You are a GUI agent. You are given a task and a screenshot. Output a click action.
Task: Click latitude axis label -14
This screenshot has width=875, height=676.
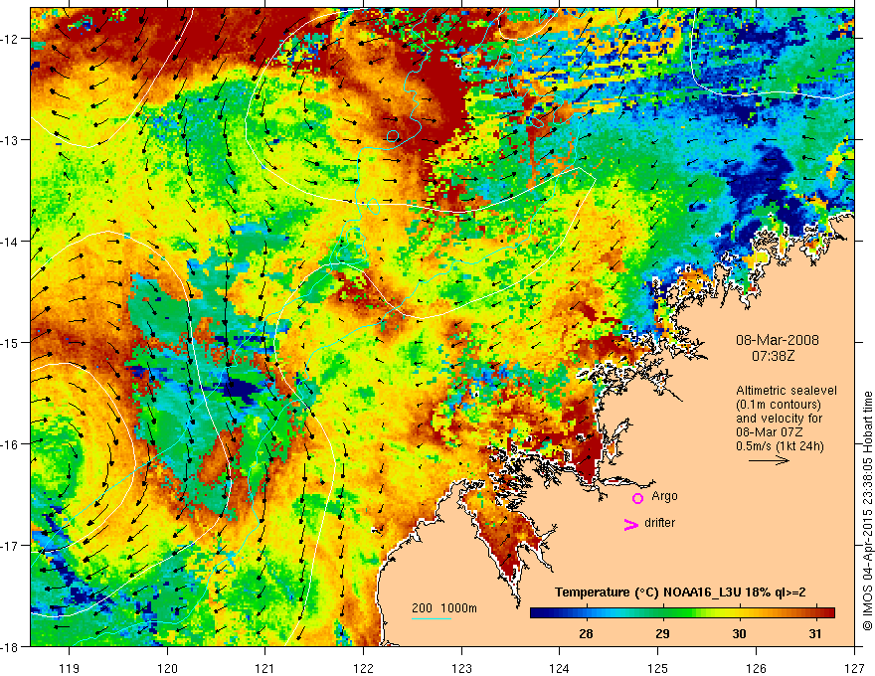(x=11, y=242)
